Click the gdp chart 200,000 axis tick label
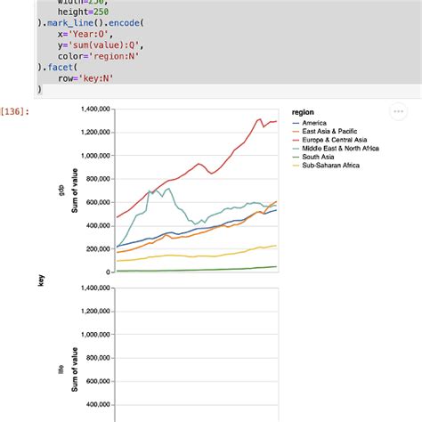The width and height of the screenshot is (422, 422). (98, 249)
